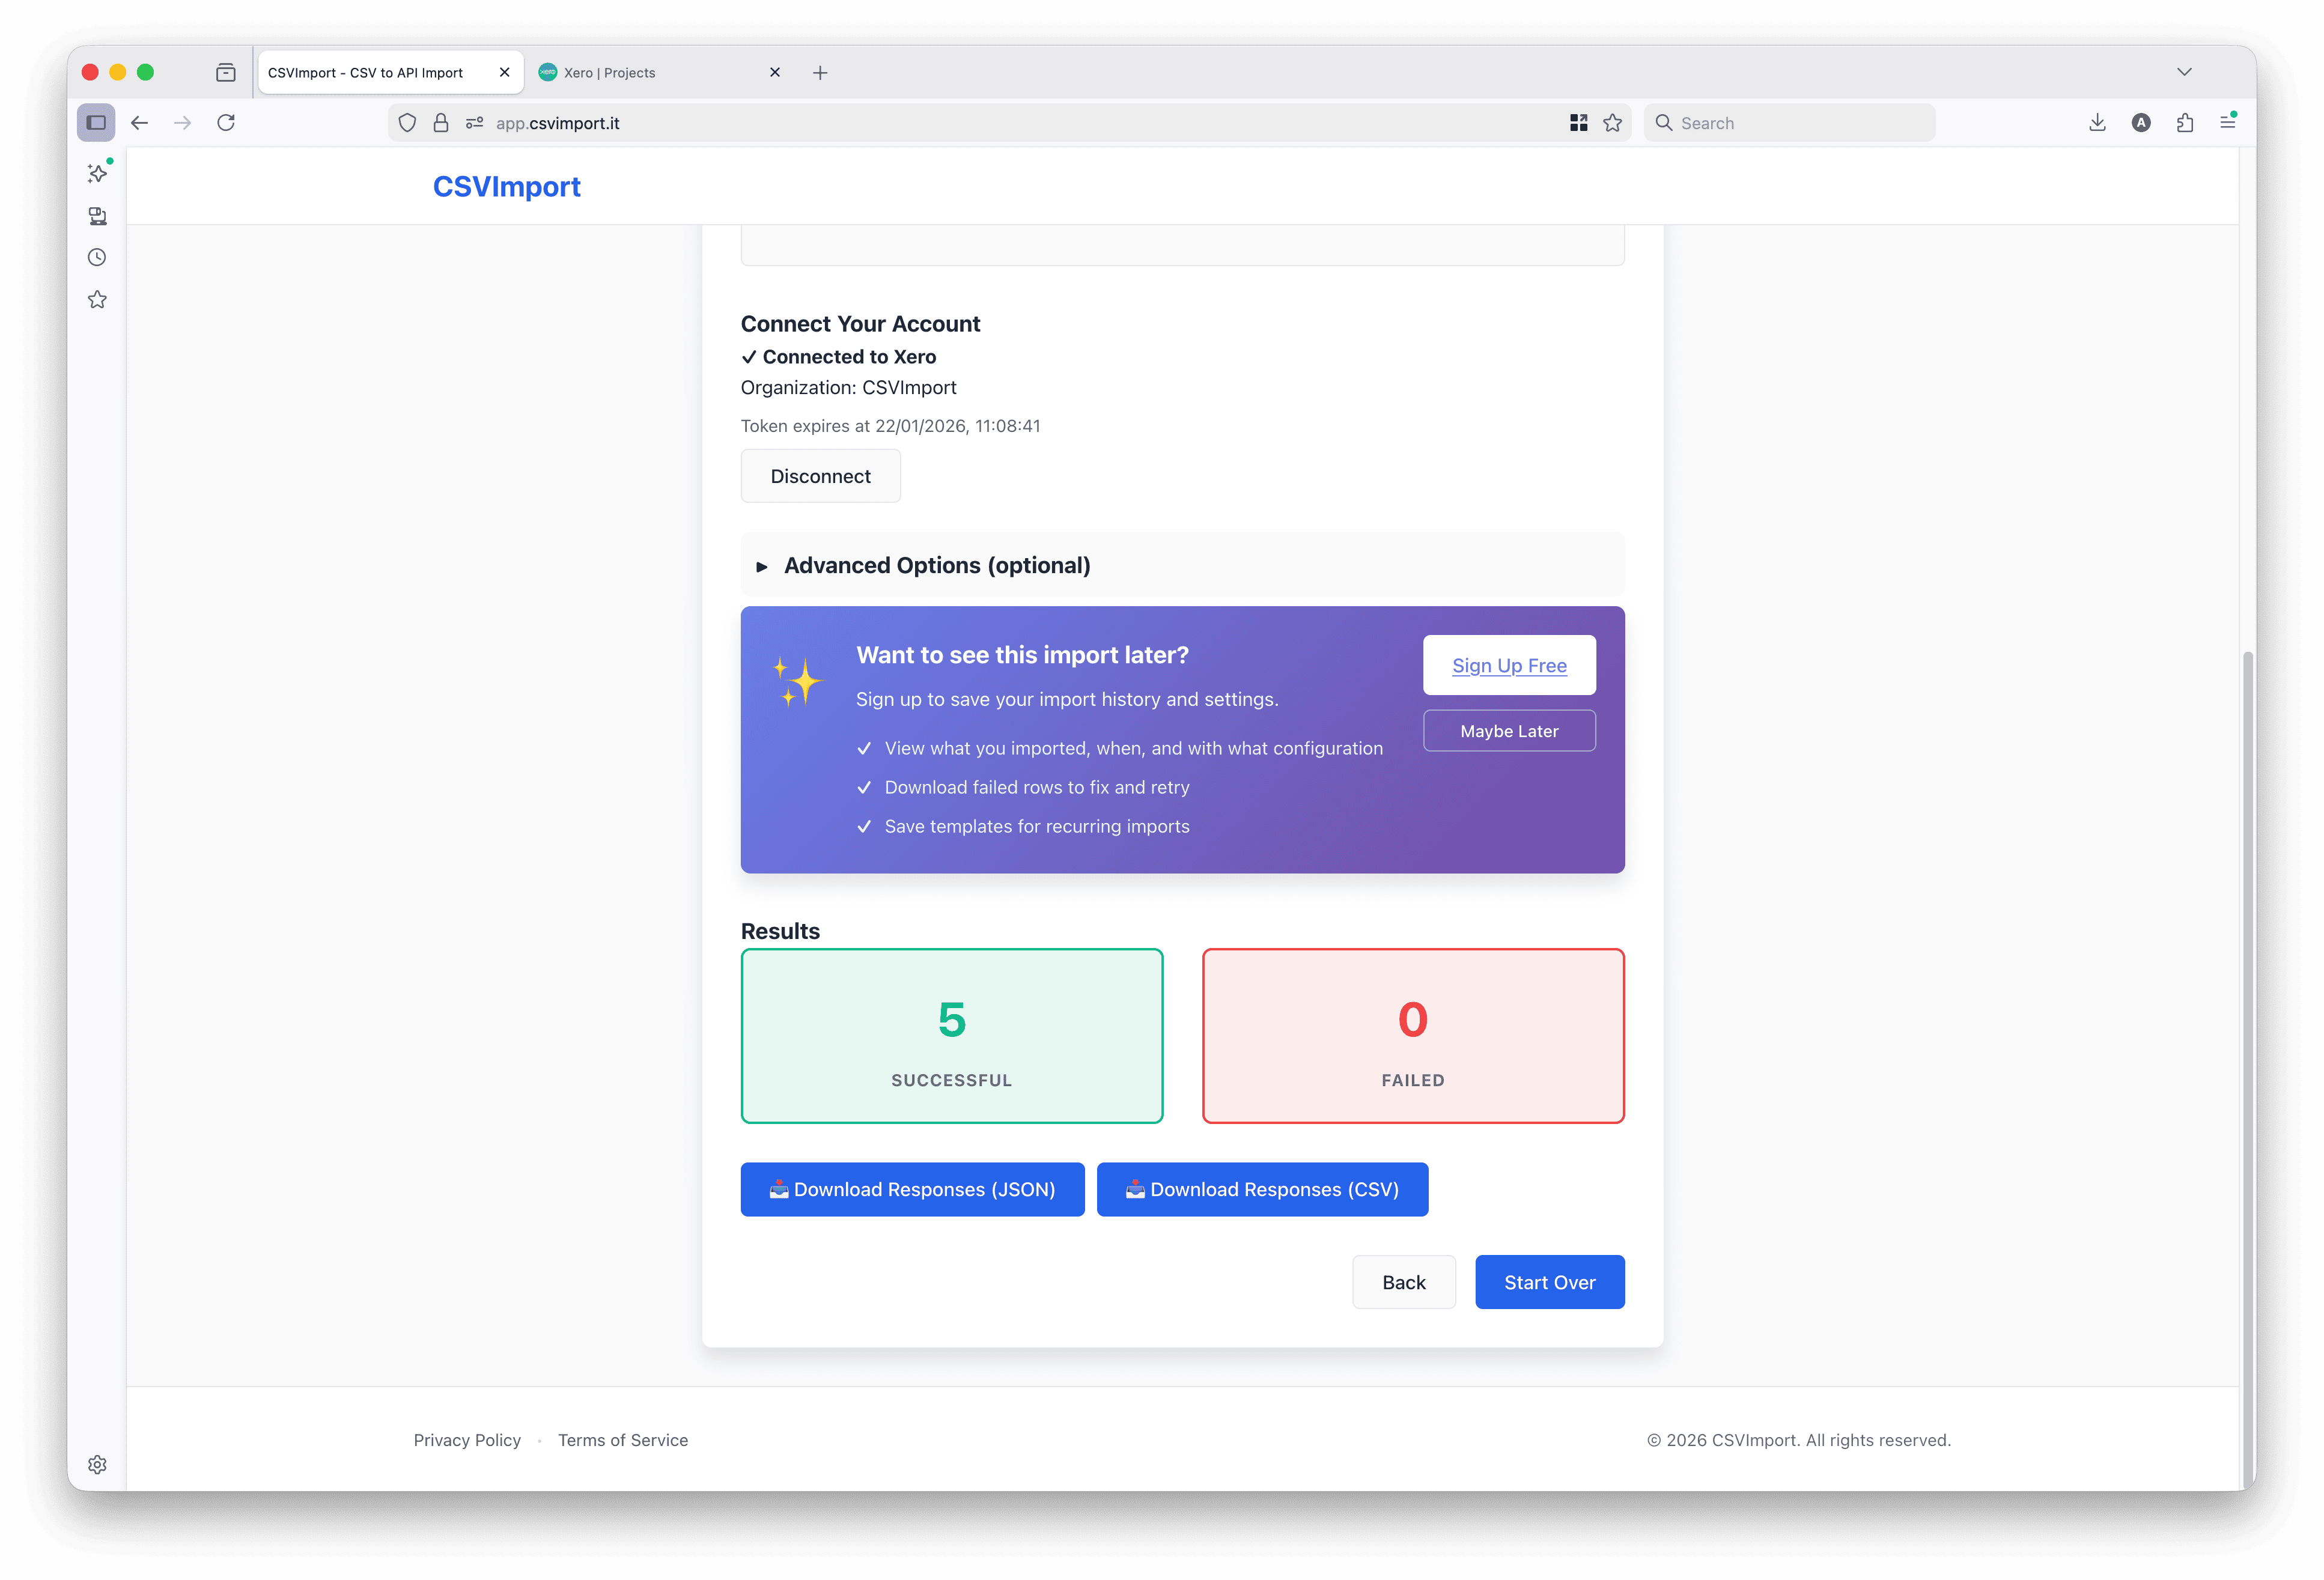
Task: Click the reload page icon
Action: click(226, 123)
